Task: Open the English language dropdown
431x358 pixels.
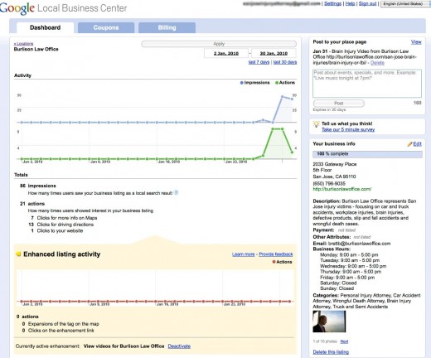Action: point(405,4)
